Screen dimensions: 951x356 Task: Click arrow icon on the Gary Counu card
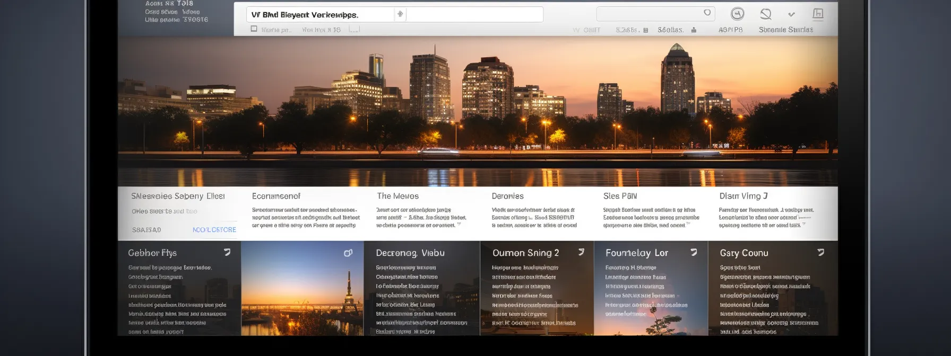(x=821, y=252)
